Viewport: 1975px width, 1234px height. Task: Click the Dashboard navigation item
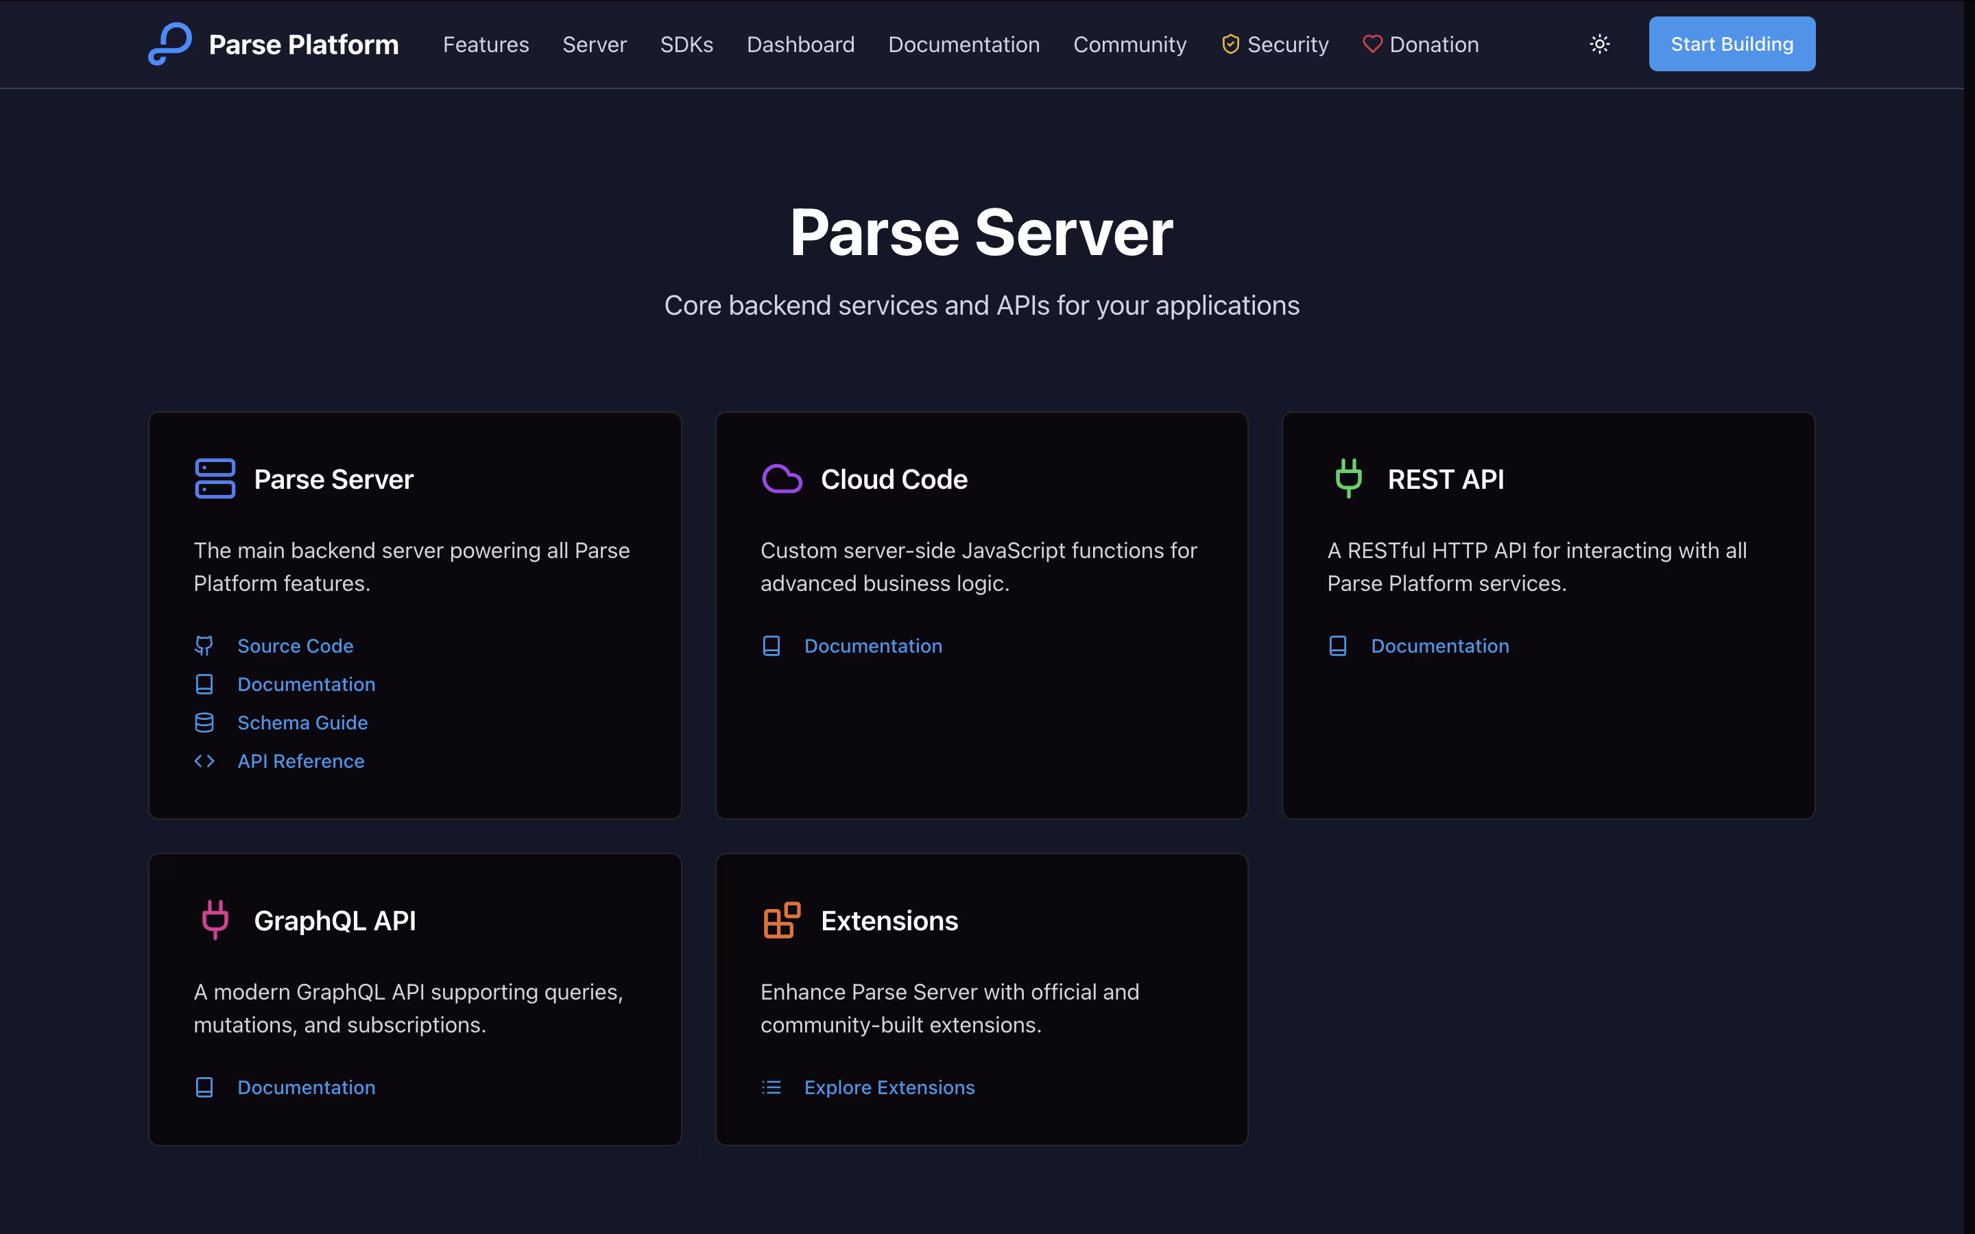[800, 44]
